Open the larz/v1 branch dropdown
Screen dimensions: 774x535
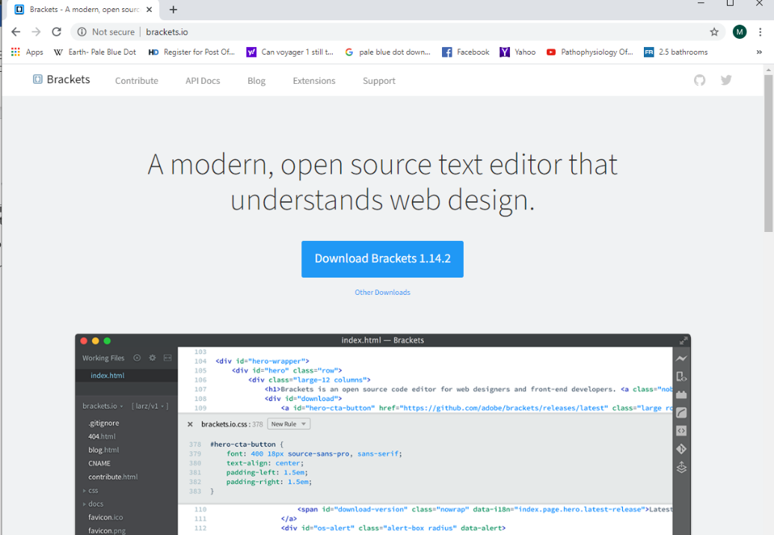click(150, 406)
